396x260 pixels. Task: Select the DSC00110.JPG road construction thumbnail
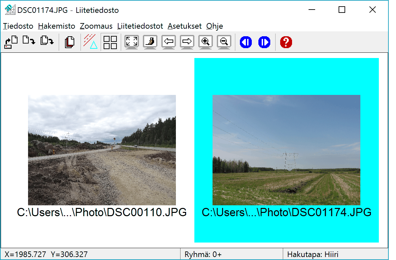pyautogui.click(x=102, y=150)
